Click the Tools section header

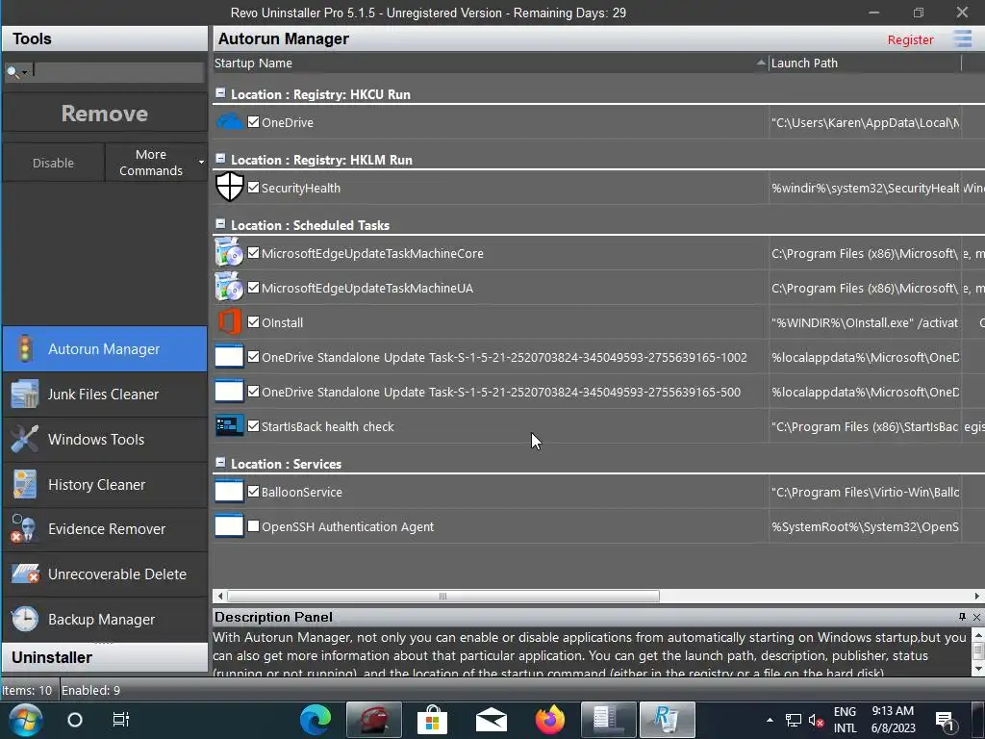pos(105,38)
